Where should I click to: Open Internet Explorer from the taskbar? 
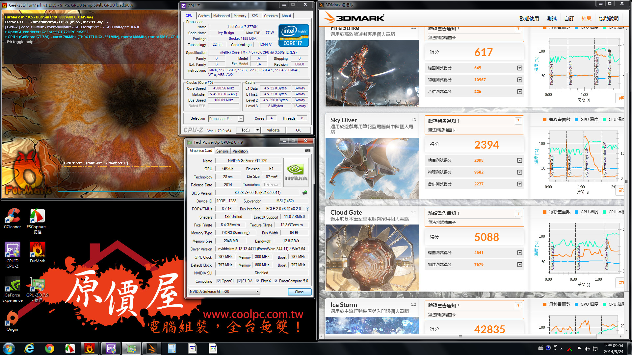coord(29,348)
